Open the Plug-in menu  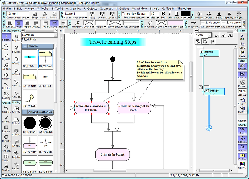[x=168, y=9]
